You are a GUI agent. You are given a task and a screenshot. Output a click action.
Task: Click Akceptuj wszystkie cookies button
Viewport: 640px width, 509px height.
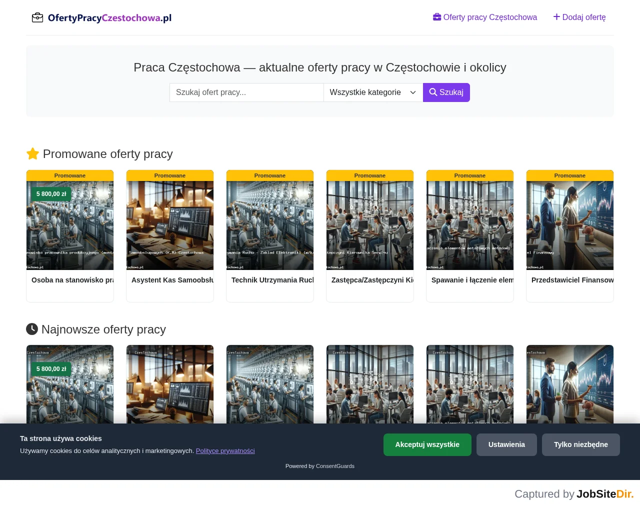(x=427, y=444)
